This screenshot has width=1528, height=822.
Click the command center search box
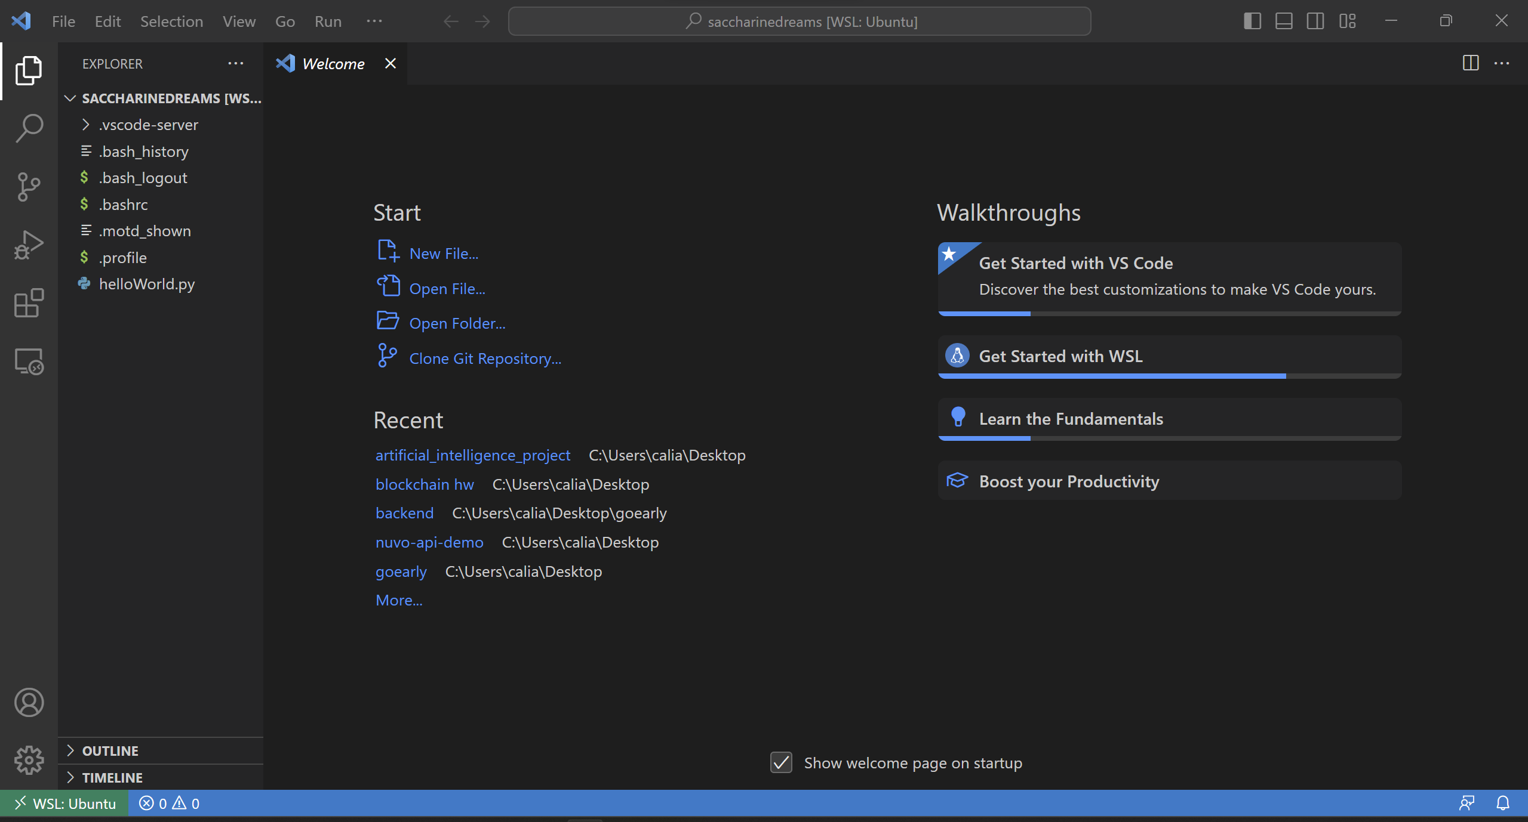point(800,21)
